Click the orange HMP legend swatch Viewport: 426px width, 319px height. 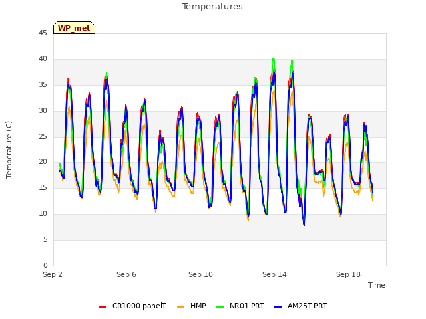(x=180, y=307)
